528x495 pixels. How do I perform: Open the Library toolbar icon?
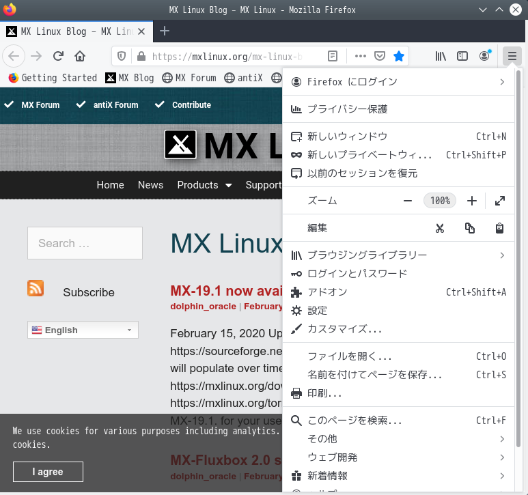click(x=441, y=56)
